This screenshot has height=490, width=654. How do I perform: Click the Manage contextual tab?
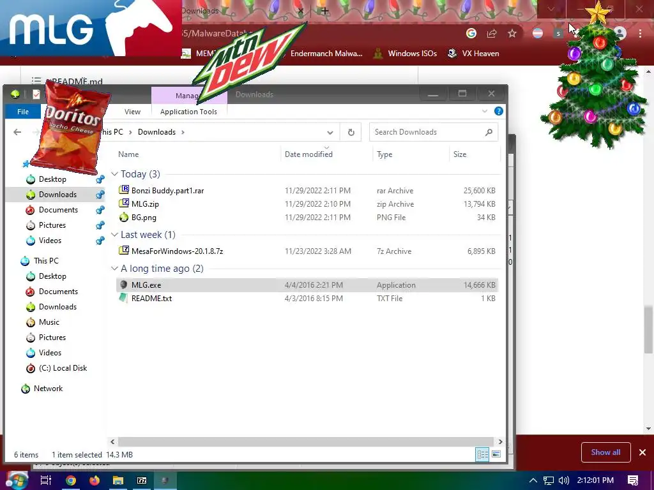(x=188, y=96)
